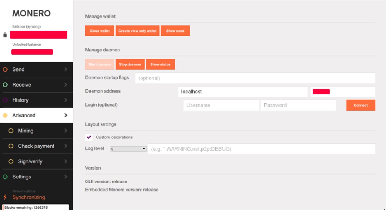The height and width of the screenshot is (211, 386).
Task: Click the circle icon beside Sign/verify
Action: (x=11, y=162)
